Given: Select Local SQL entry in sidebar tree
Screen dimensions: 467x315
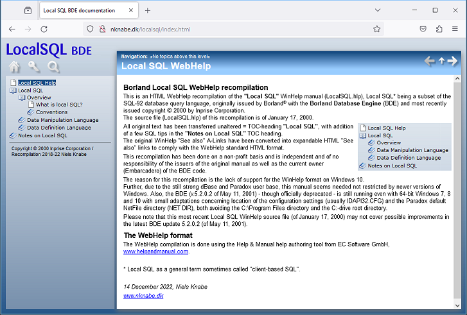Looking at the screenshot, I should (30, 90).
